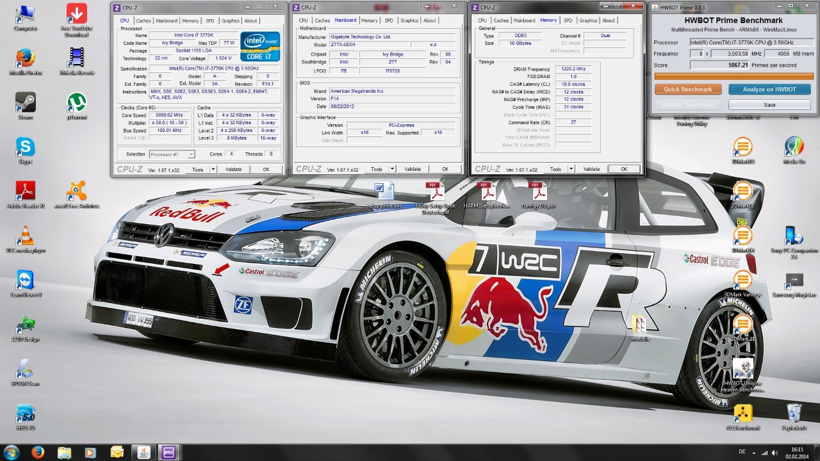Open 3DMark Vantage desktop shortcut
Viewport: 820px width, 461px height.
pos(742,283)
